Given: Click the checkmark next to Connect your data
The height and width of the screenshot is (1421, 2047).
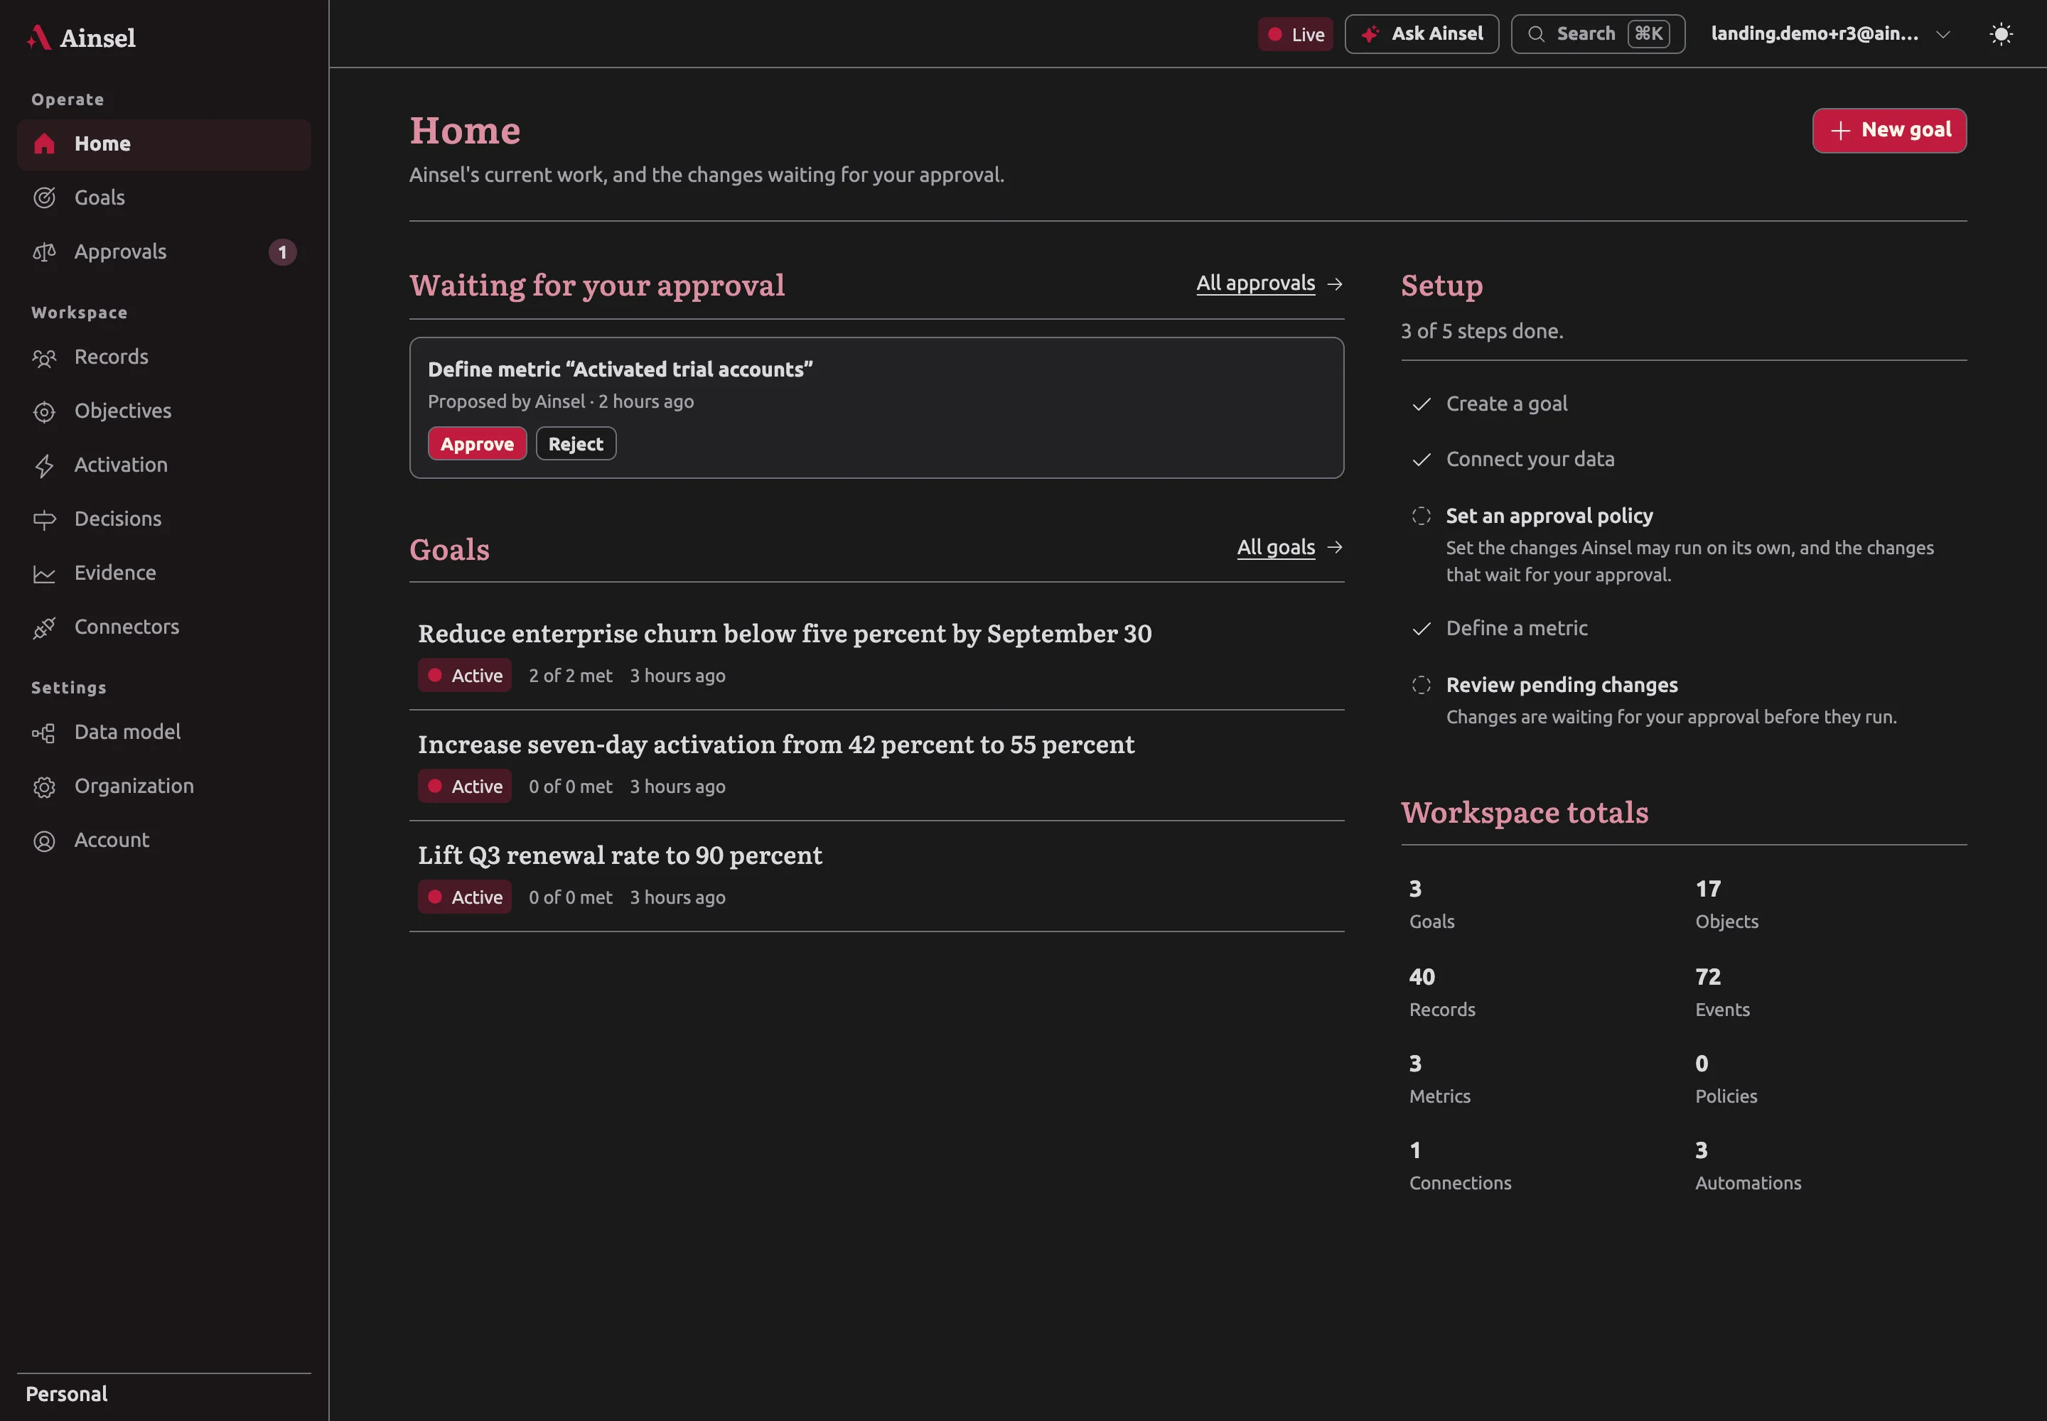Looking at the screenshot, I should point(1422,460).
